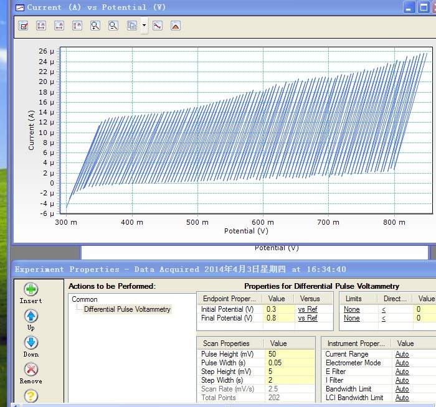Click Auto link for Electrometer Mode

(x=402, y=363)
